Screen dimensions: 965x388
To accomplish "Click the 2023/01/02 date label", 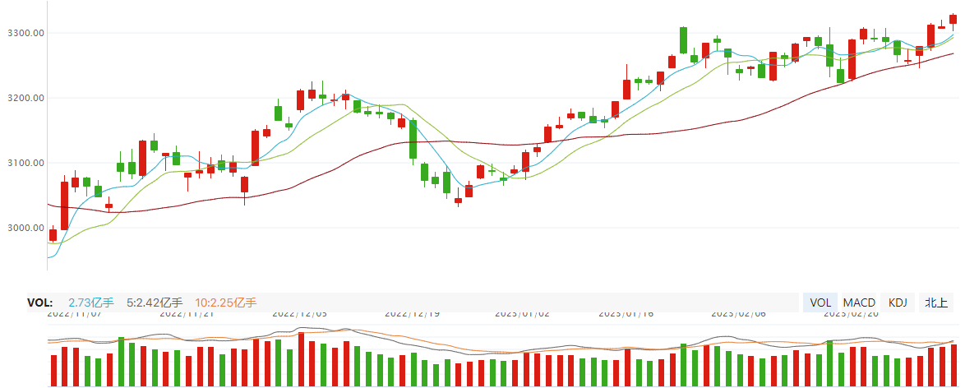I will (x=522, y=313).
